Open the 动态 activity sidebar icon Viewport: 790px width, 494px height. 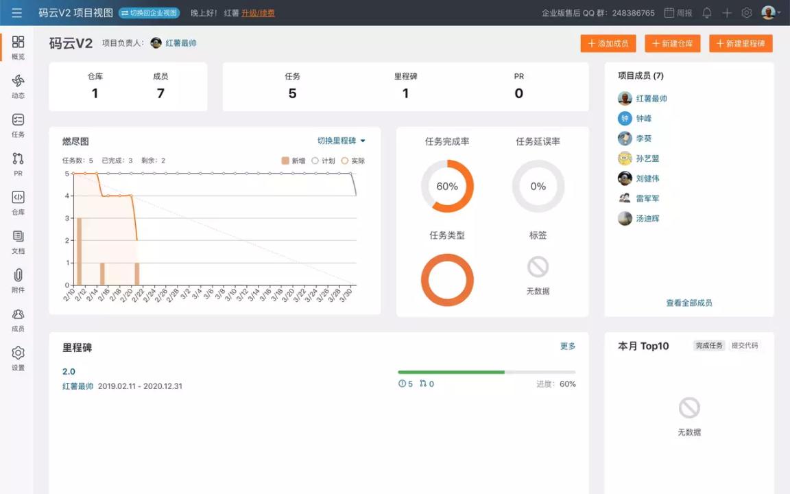click(x=18, y=86)
